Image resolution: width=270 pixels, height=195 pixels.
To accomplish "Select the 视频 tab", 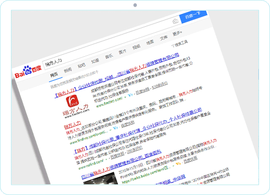I will pyautogui.click(x=136, y=46).
